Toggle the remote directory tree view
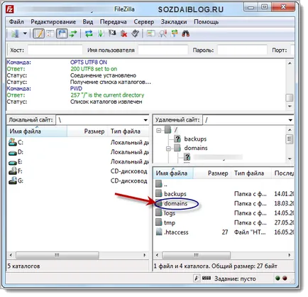Image resolution: width=308 pixels, height=297 pixels. tap(62, 34)
